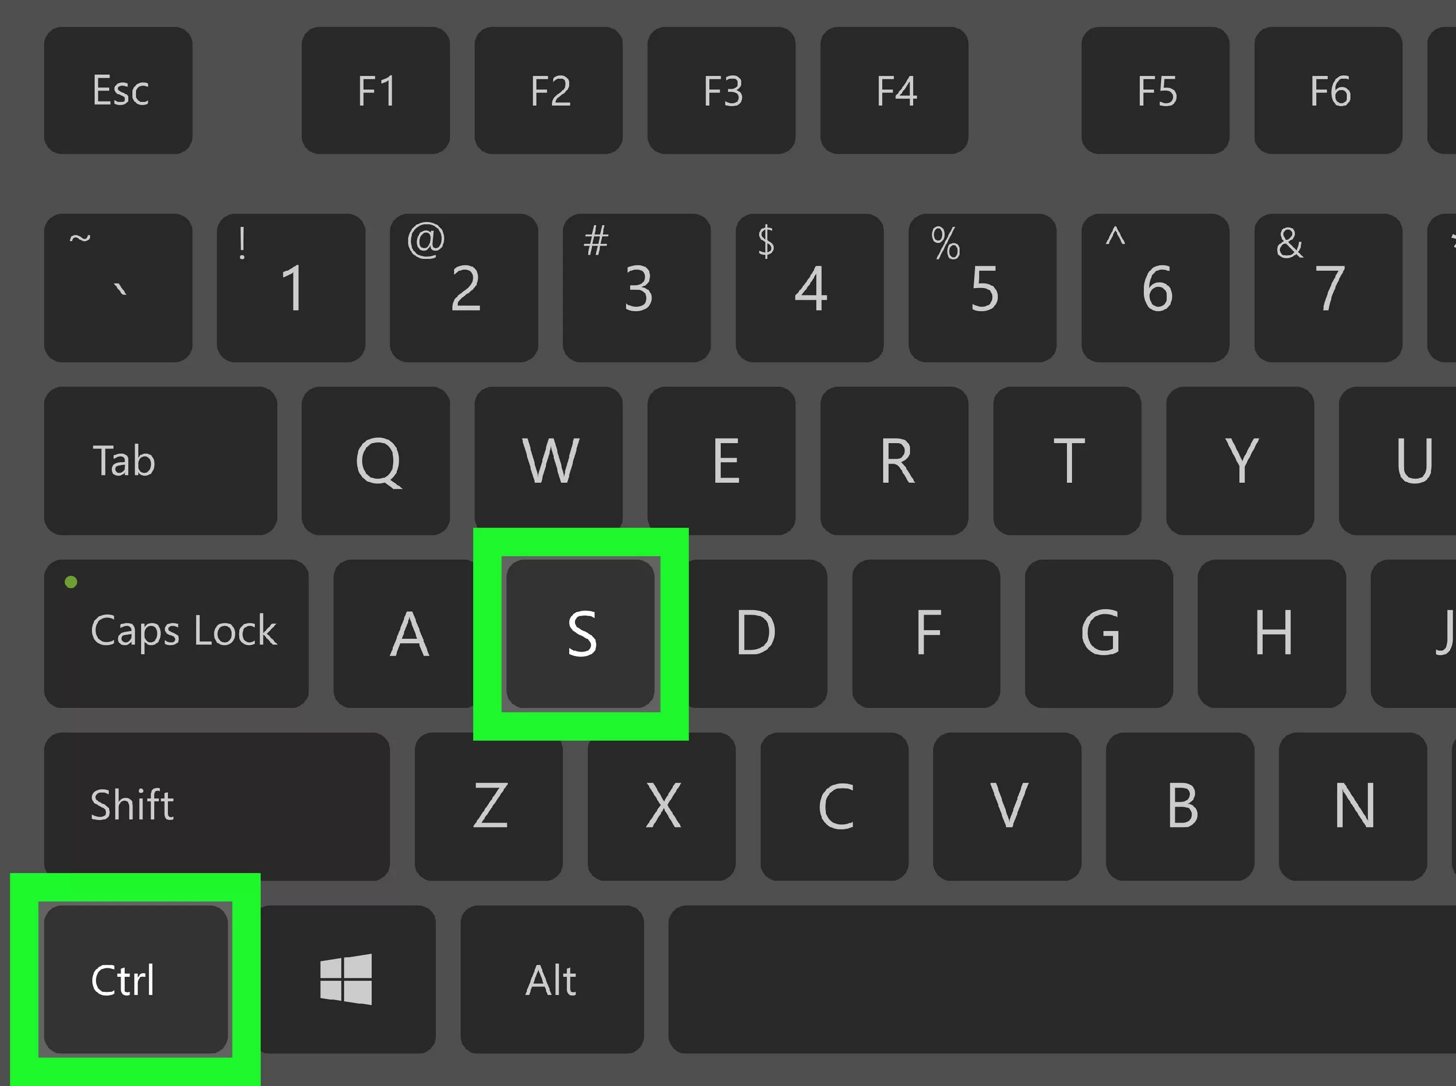Click the tilde and backtick key
Screen dimensions: 1456x1086
click(x=118, y=288)
